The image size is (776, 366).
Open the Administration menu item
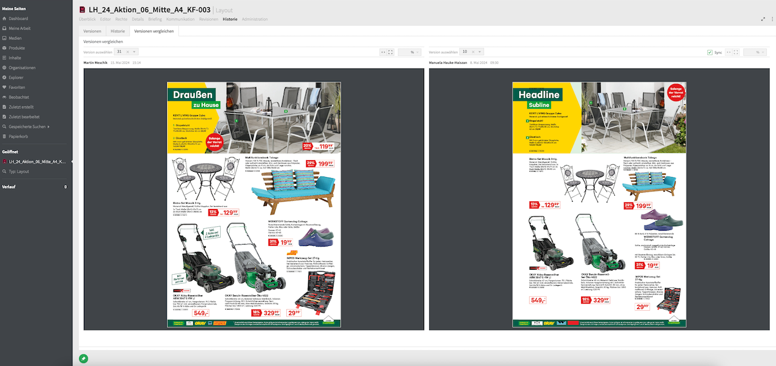pos(255,19)
